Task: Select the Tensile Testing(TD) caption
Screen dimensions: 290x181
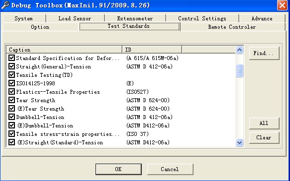Action: (44, 75)
